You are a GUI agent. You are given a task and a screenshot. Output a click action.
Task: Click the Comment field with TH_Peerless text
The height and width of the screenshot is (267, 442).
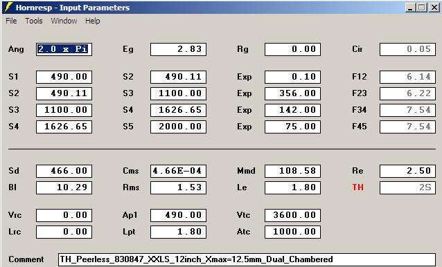pyautogui.click(x=247, y=259)
